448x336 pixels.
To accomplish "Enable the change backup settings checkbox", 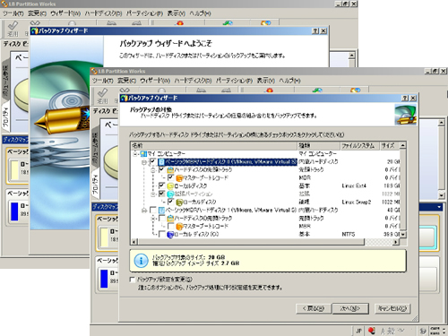I will click(133, 280).
